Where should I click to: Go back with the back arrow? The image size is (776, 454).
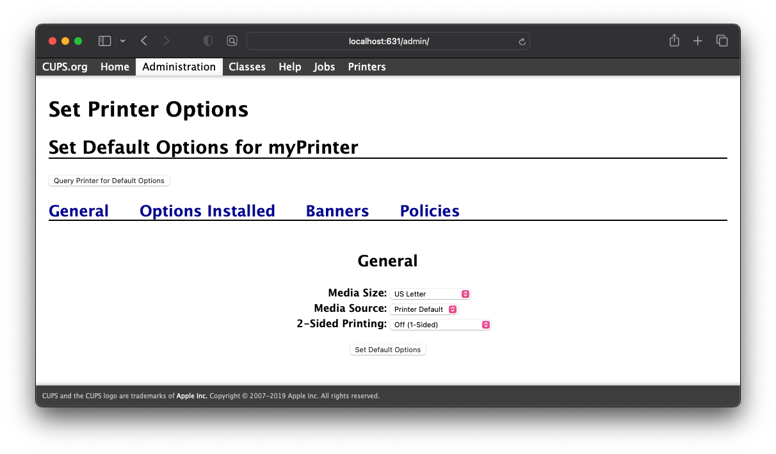pyautogui.click(x=144, y=41)
